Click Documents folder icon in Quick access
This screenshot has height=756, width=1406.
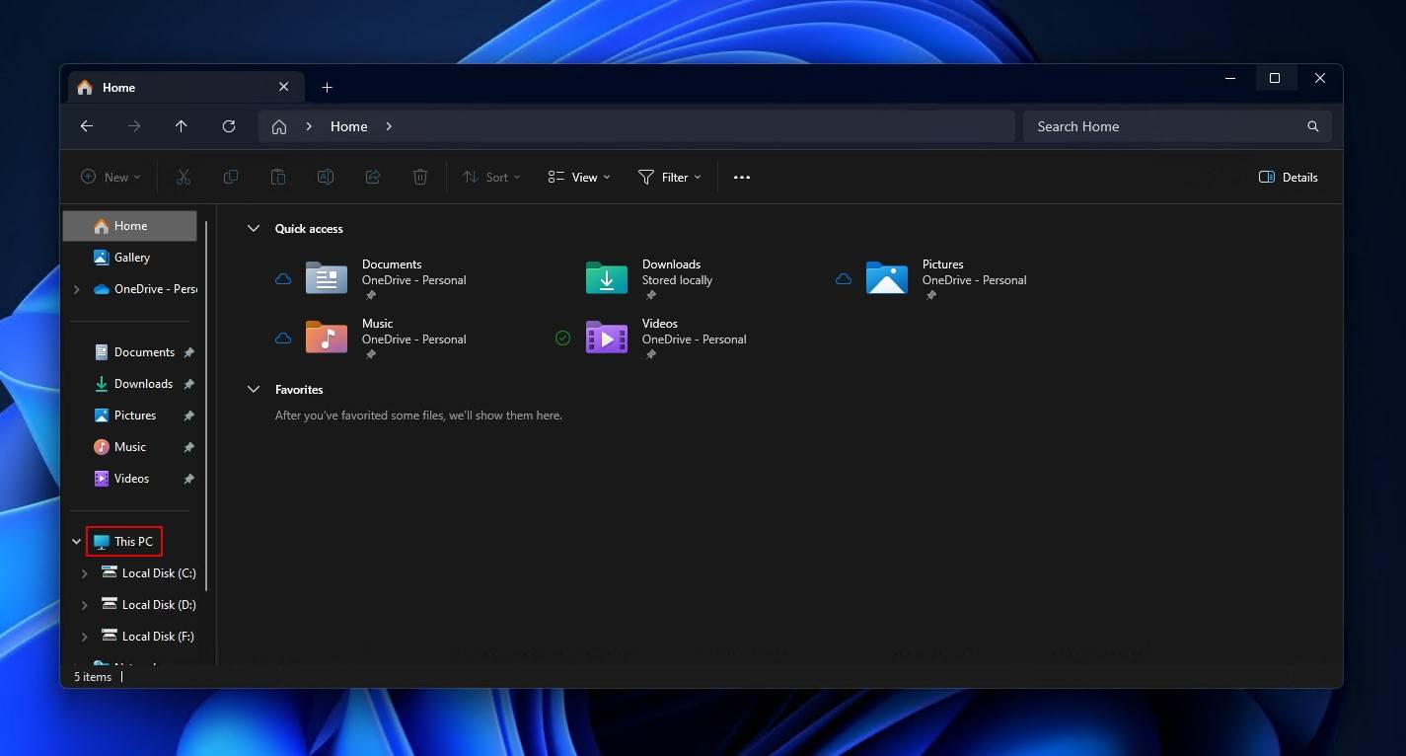tap(327, 278)
